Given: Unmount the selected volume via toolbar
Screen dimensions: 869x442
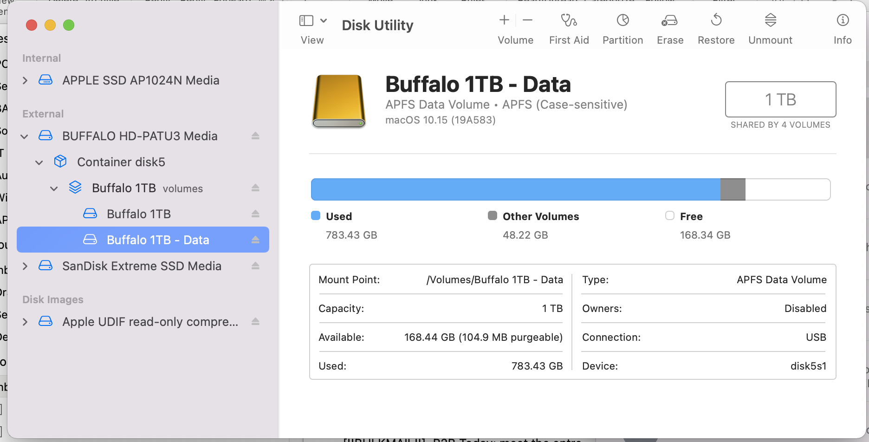Looking at the screenshot, I should (x=771, y=20).
